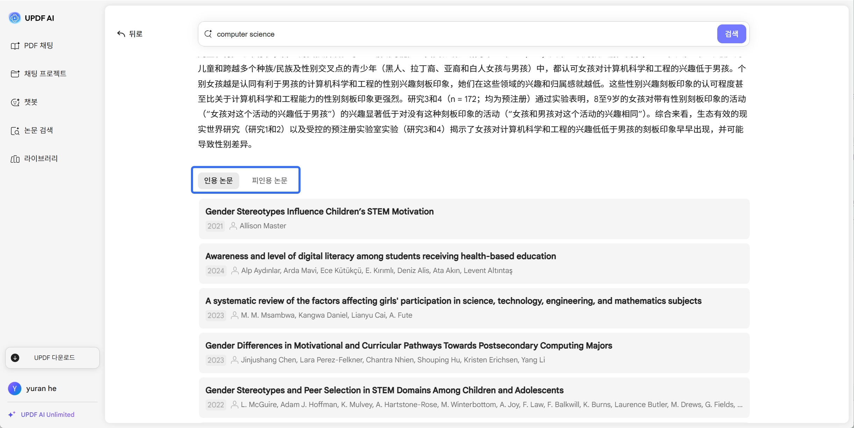Viewport: 854px width, 428px height.
Task: Open the 라이브러리 sidebar item
Action: pyautogui.click(x=34, y=158)
